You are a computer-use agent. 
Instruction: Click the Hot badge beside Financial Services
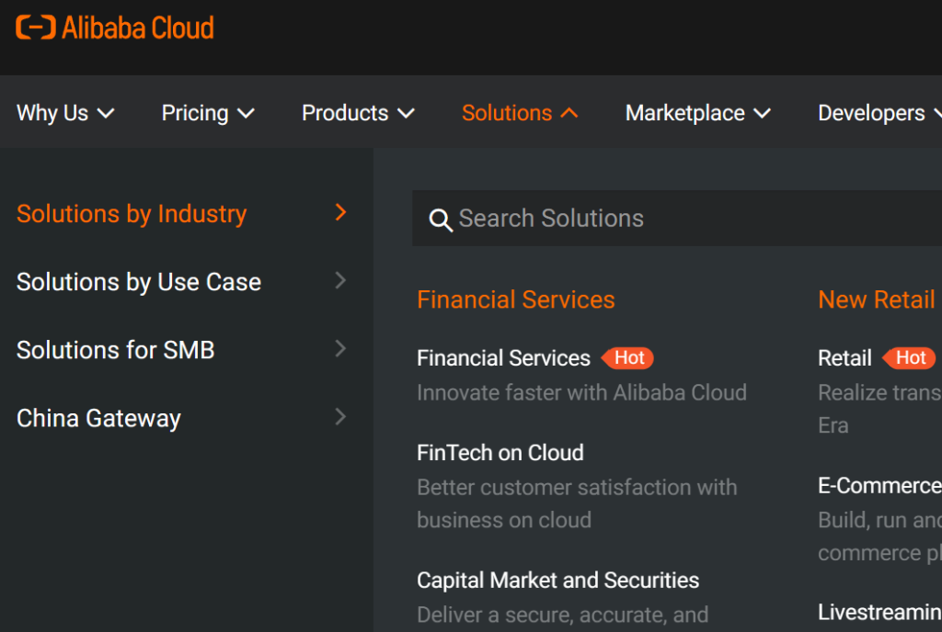(626, 358)
